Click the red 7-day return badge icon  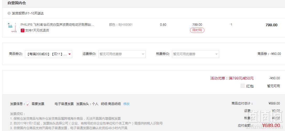pyautogui.click(x=23, y=30)
